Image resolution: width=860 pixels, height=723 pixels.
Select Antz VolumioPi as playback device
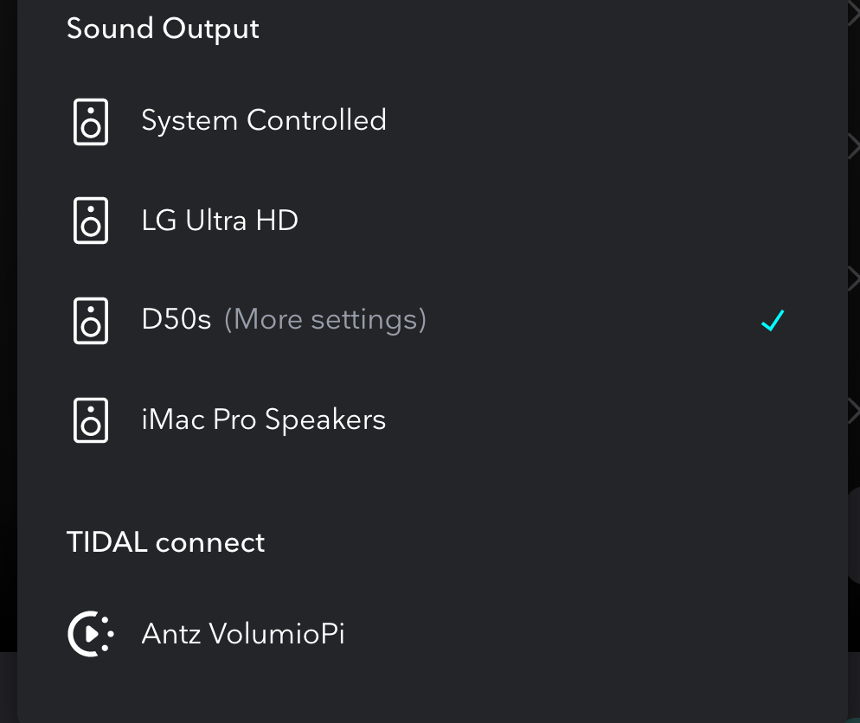coord(242,633)
